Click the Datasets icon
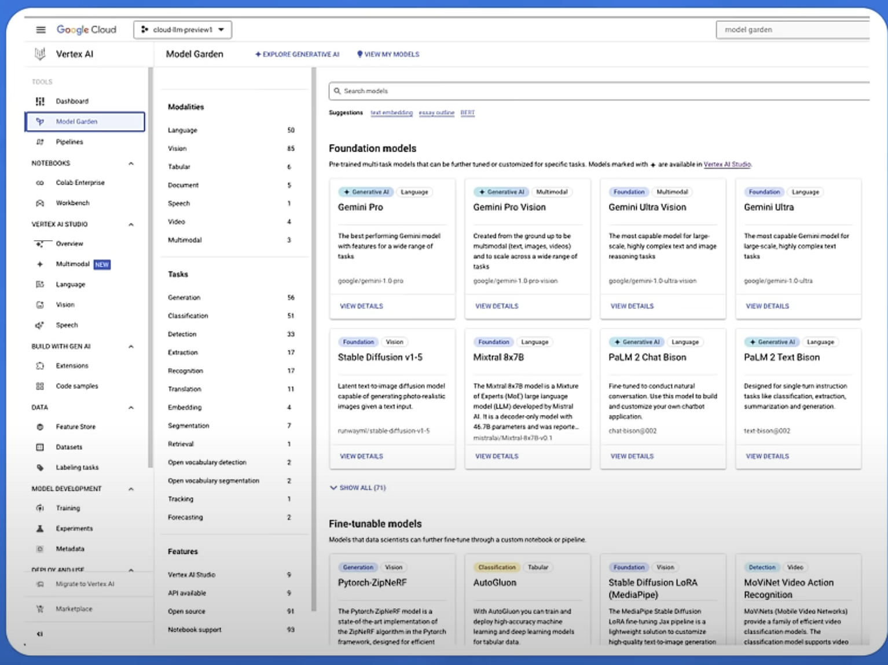This screenshot has height=665, width=888. [x=40, y=447]
